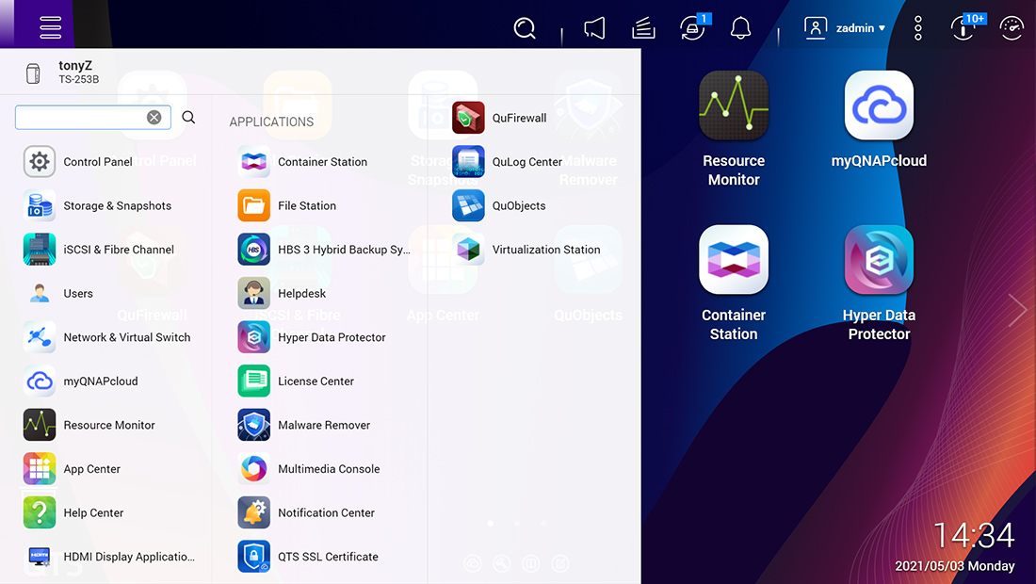The width and height of the screenshot is (1036, 584).
Task: Select Storage & Snapshots in the sidebar
Action: [116, 205]
